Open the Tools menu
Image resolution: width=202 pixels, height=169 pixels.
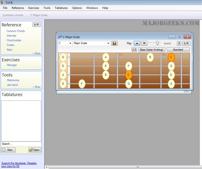(x=47, y=8)
